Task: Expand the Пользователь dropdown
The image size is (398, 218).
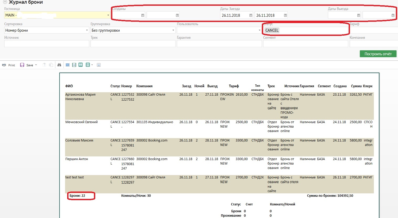Action: click(x=259, y=30)
